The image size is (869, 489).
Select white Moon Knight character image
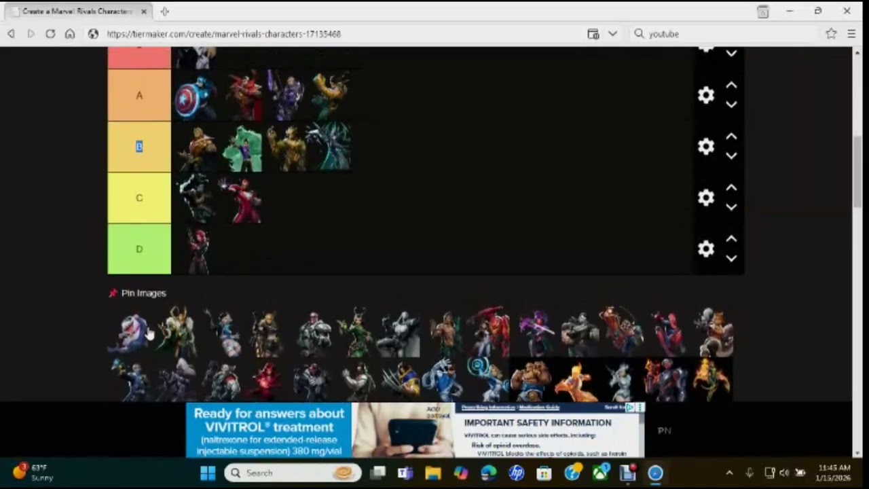click(x=399, y=333)
